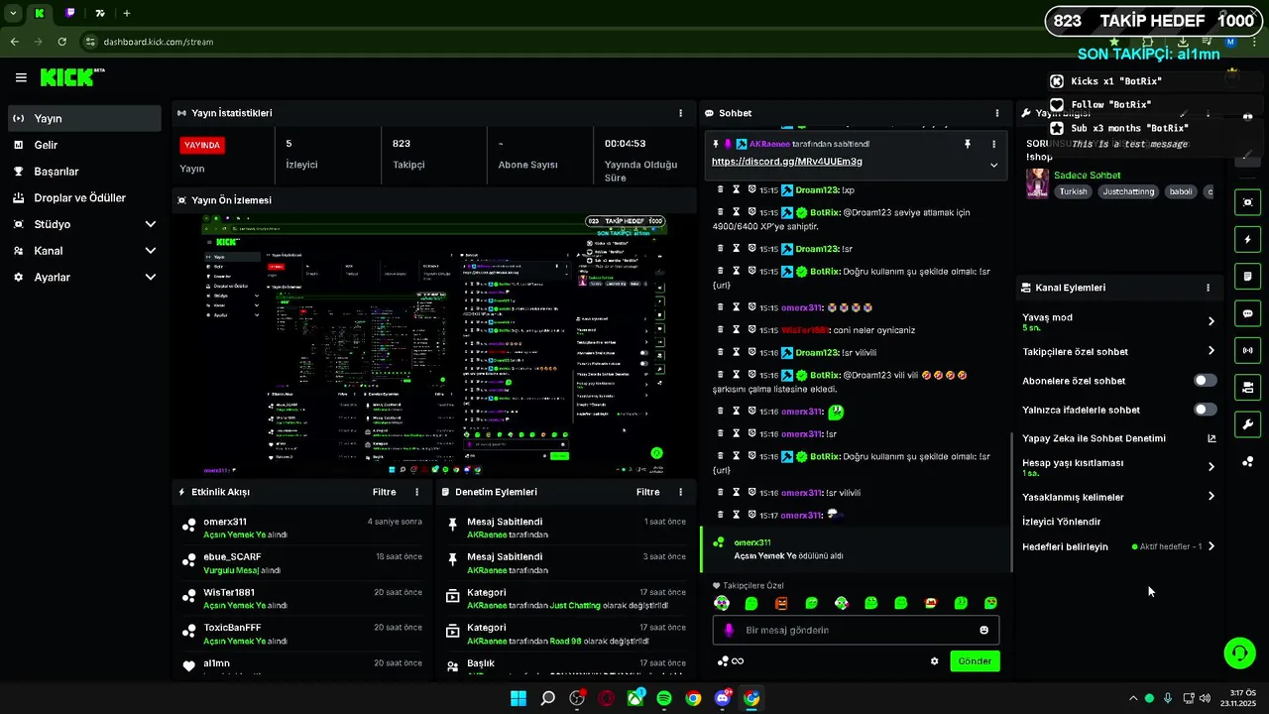This screenshot has width=1269, height=714.
Task: Open the Gelir sidebar page
Action: 84,145
